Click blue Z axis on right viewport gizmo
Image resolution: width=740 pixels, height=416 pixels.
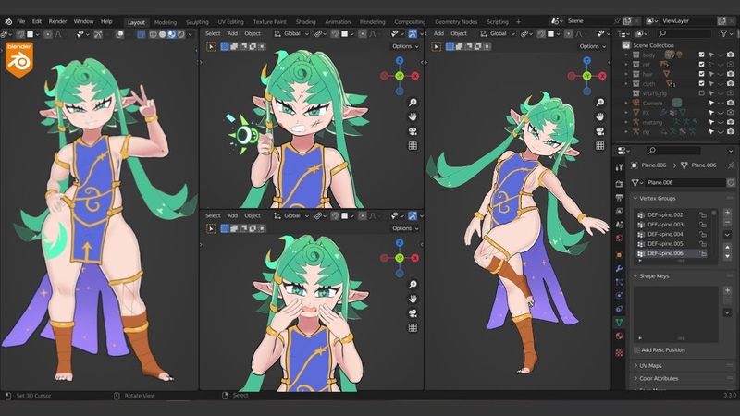586,61
